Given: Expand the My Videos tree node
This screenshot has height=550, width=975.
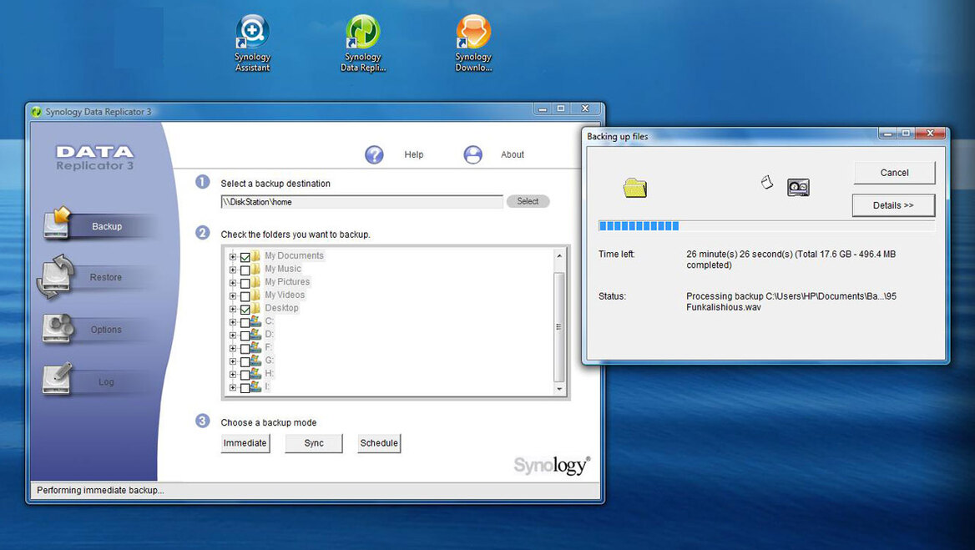Looking at the screenshot, I should [x=233, y=295].
